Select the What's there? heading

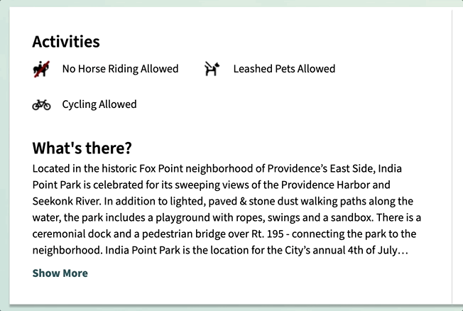click(x=82, y=148)
